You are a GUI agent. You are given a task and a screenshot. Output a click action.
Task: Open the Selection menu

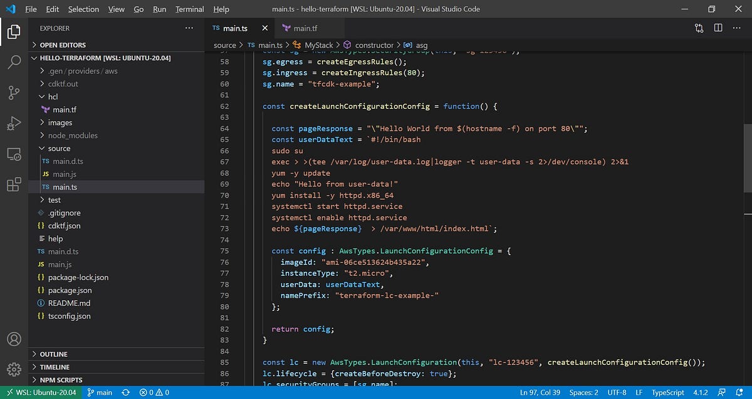pyautogui.click(x=83, y=9)
